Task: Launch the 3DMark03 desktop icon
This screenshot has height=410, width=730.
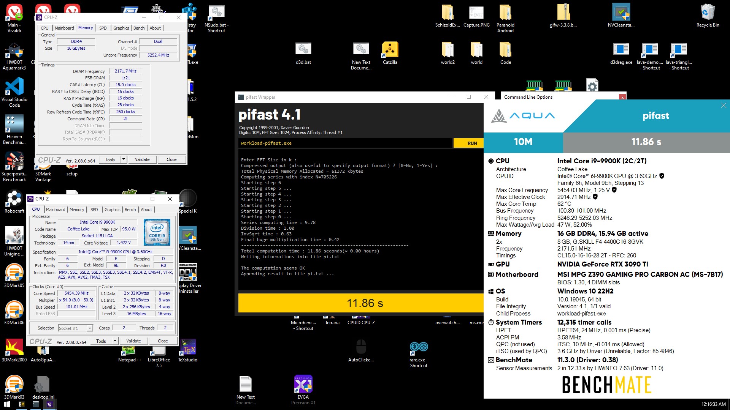Action: click(x=14, y=387)
